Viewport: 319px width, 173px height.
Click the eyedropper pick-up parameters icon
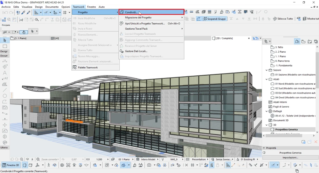click(x=23, y=12)
